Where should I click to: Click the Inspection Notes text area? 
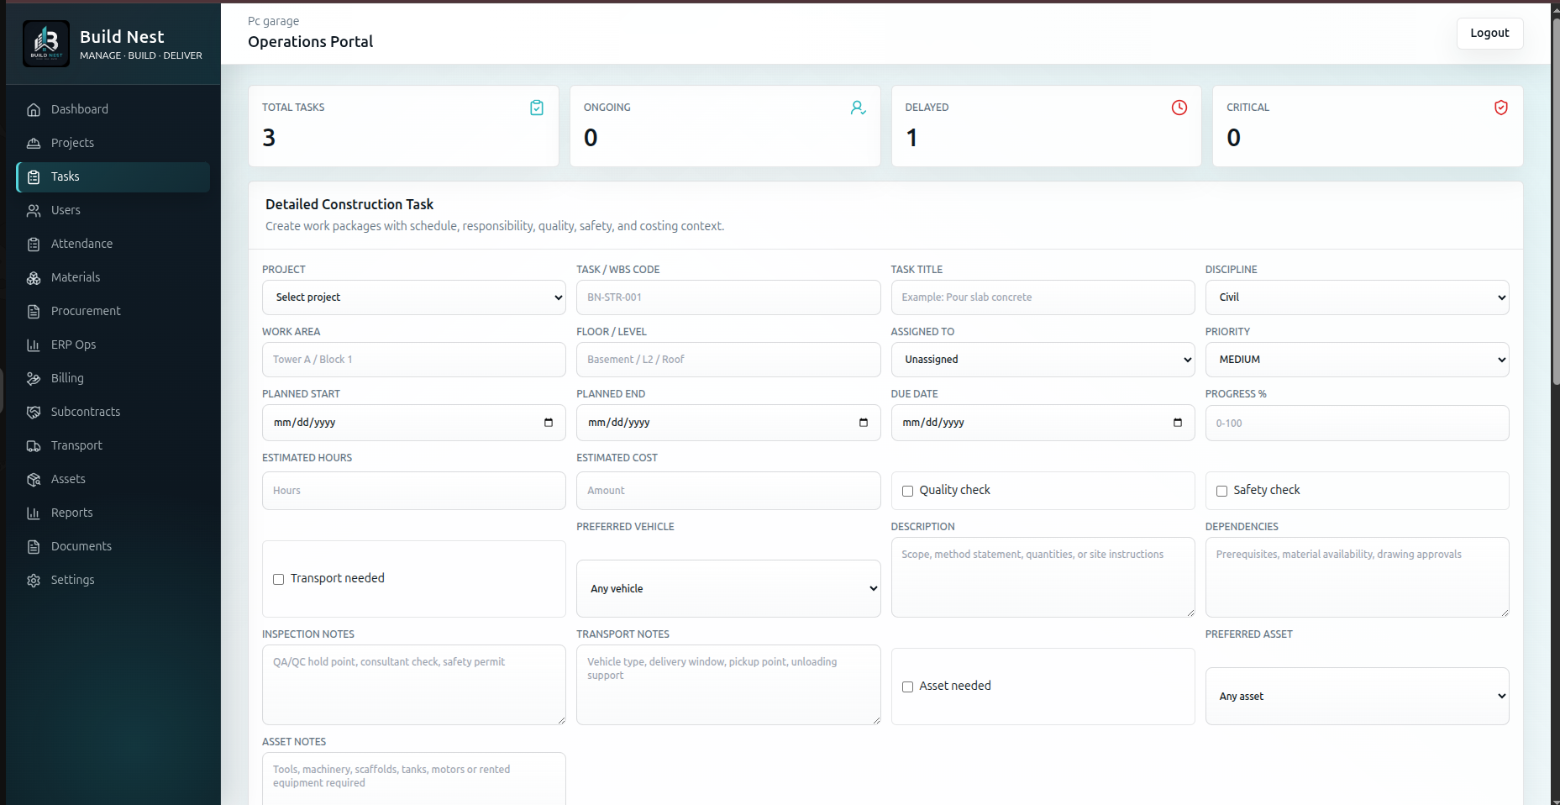[x=414, y=685]
